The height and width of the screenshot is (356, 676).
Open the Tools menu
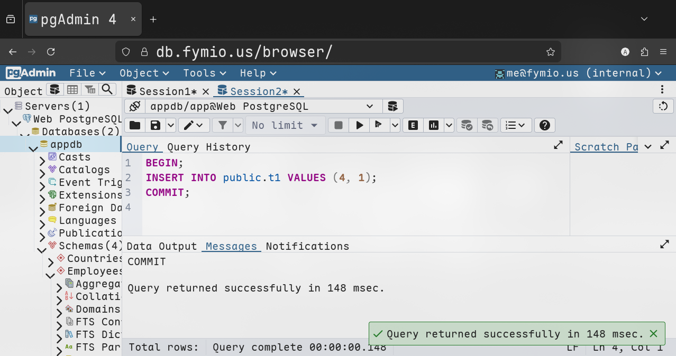204,73
